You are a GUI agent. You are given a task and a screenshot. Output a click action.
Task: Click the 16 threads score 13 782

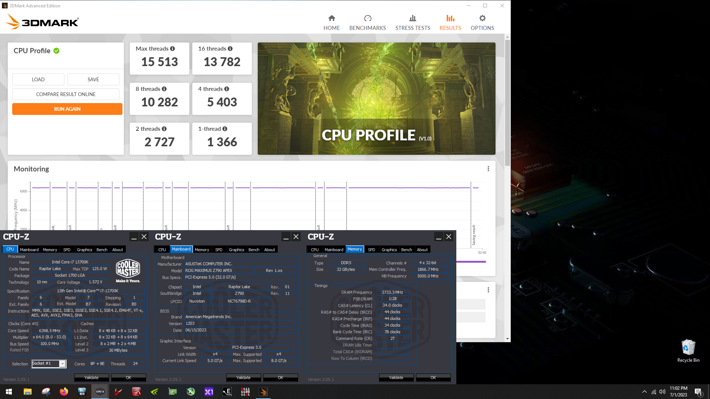[x=222, y=62]
